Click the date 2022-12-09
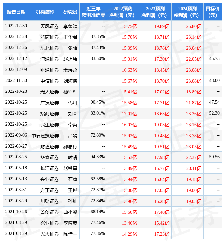The image size is (222, 242). coord(16,70)
